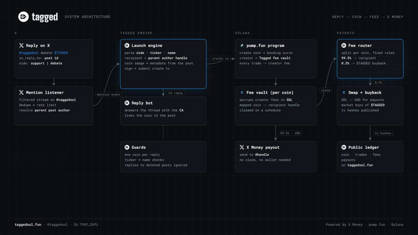Click the 'claimed on a schedule' line
Viewport: 418px width, 235px height.
(x=260, y=110)
